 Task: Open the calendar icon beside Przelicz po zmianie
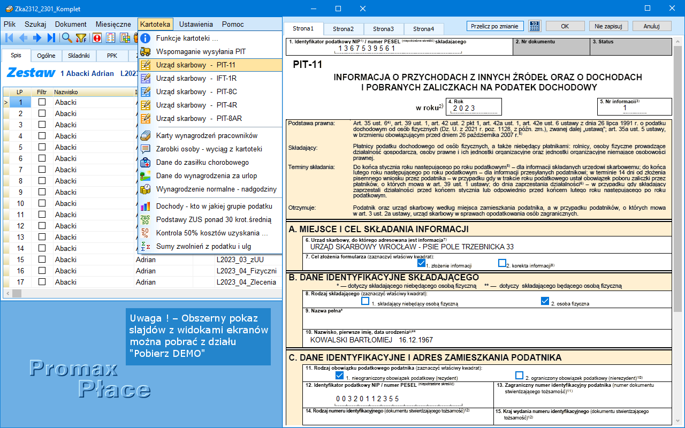tap(534, 26)
